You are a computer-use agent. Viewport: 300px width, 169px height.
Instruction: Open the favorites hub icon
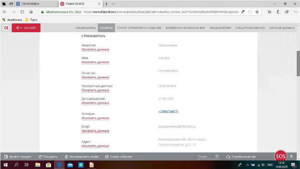click(x=270, y=12)
